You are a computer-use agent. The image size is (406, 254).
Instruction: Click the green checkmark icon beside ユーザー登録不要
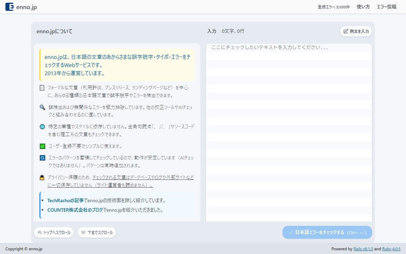(42, 146)
